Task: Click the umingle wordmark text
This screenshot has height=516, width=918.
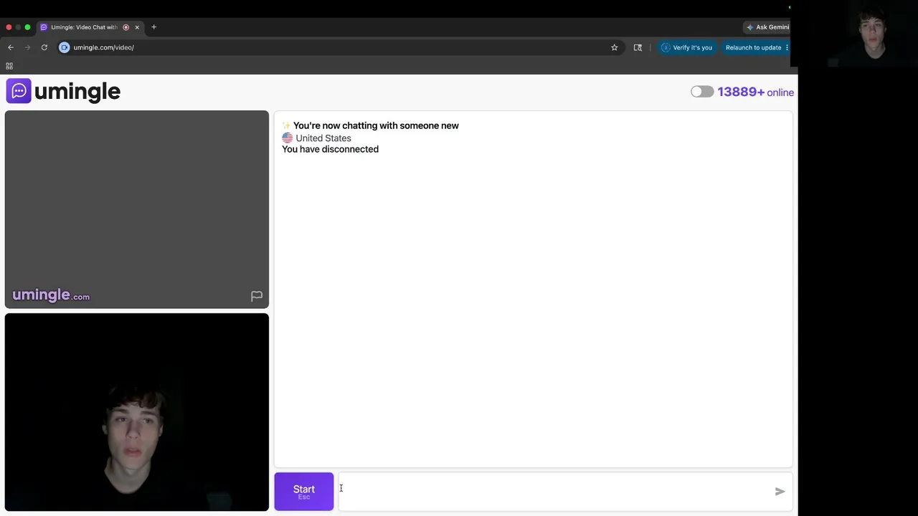Action: pyautogui.click(x=77, y=92)
